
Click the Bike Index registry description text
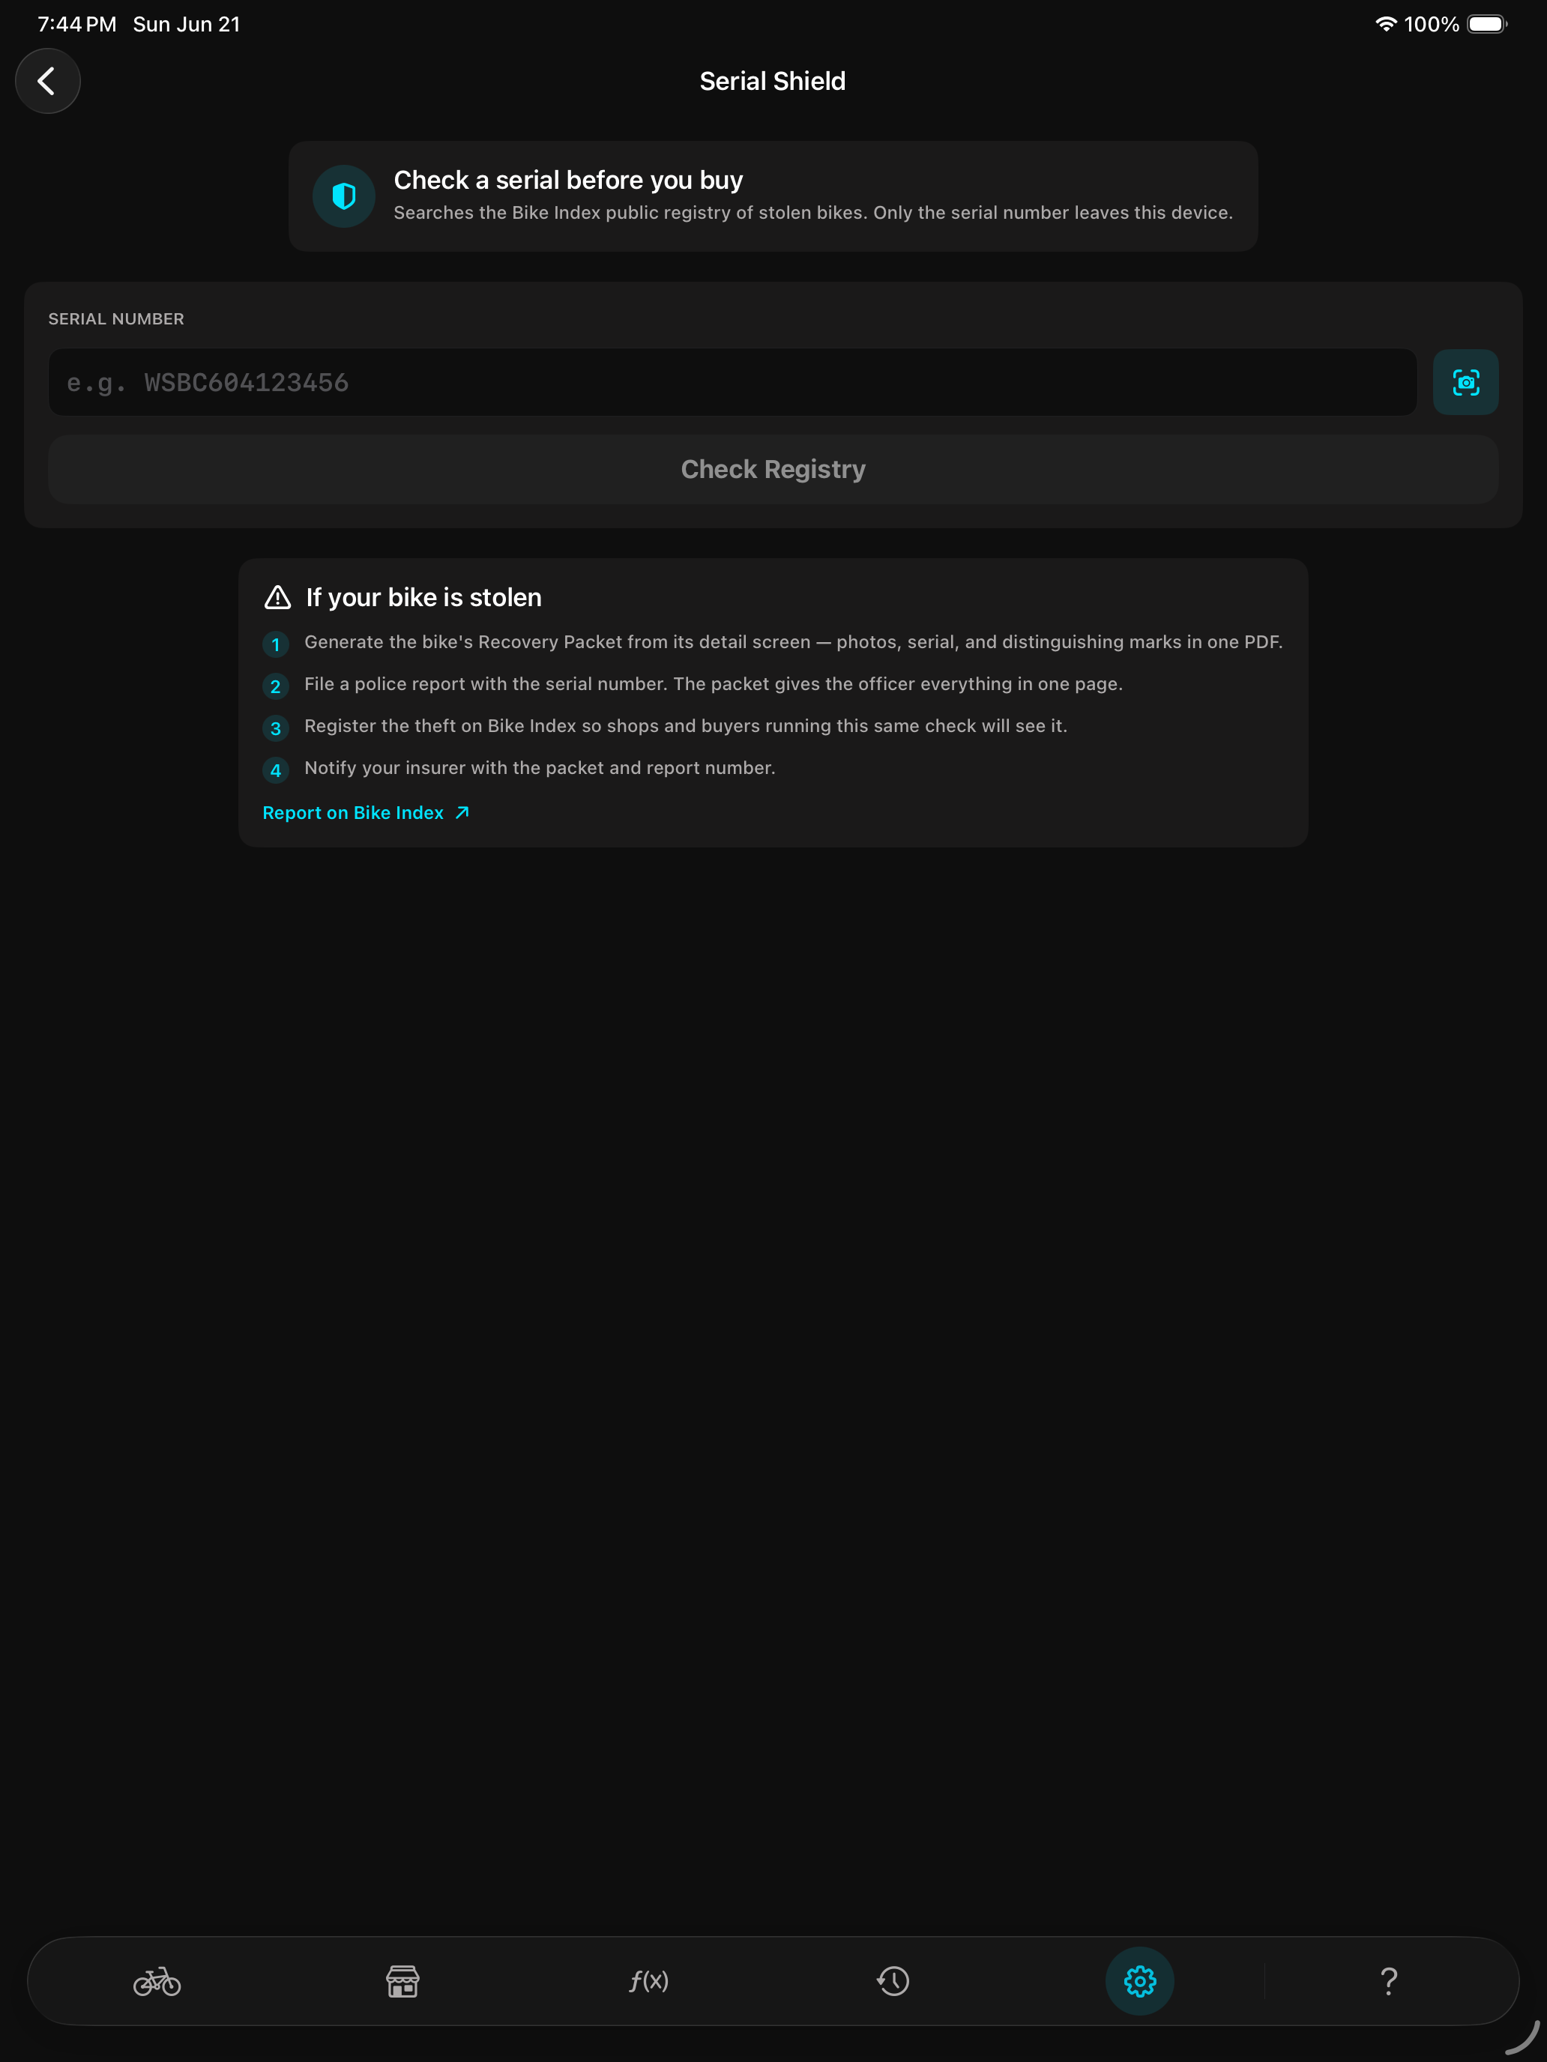[x=813, y=213]
